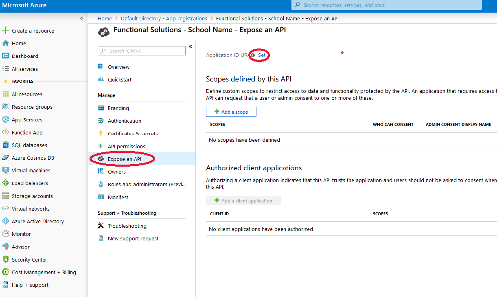The image size is (497, 297).
Task: Click the 'WHO CAN CONSENT' column header
Action: click(393, 124)
